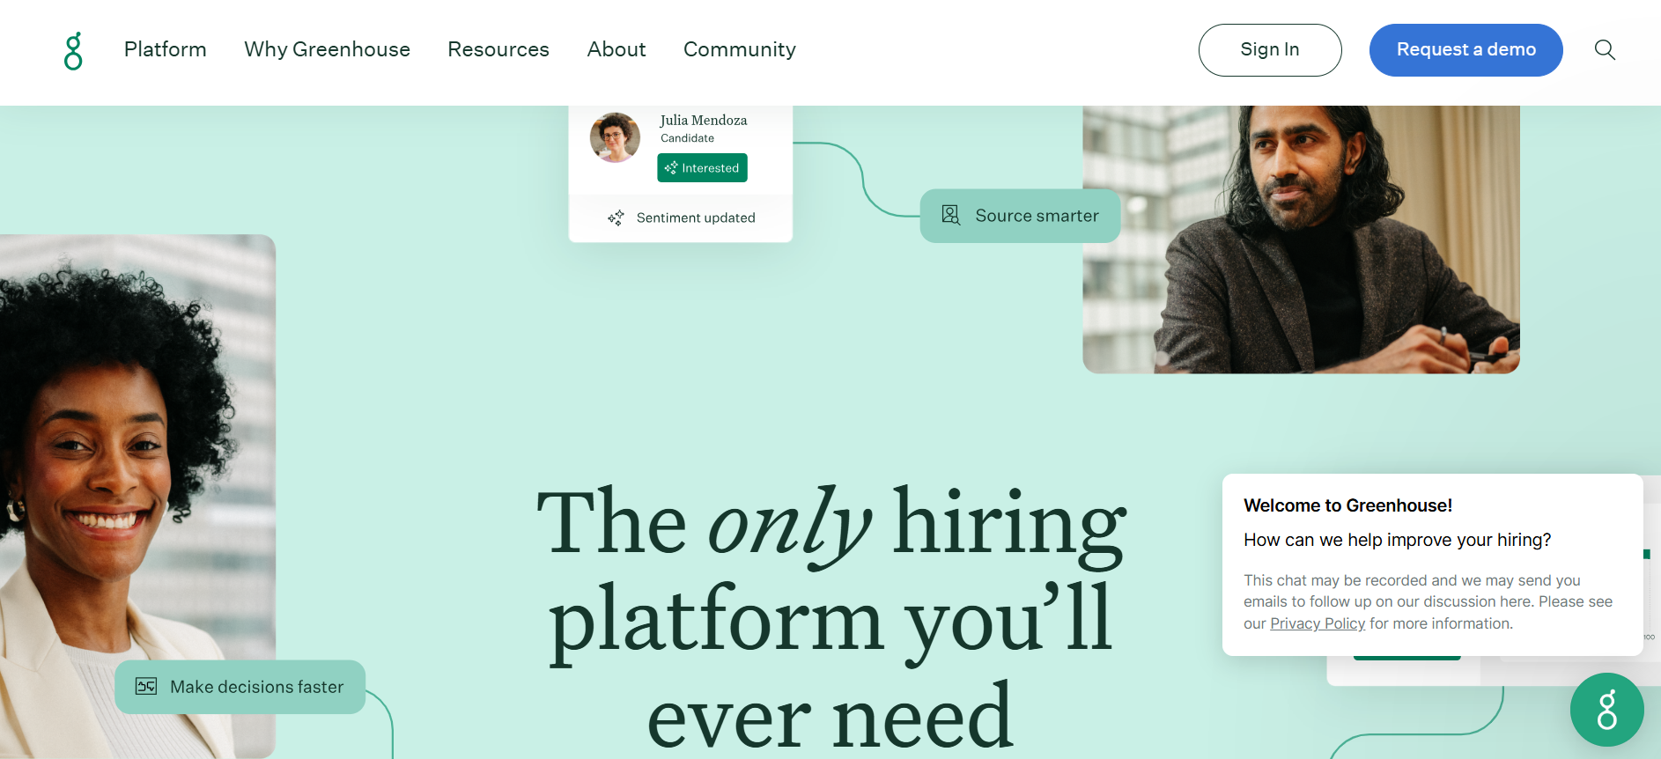Click Julia Mendoza's avatar photo
Viewport: 1661px width, 759px height.
coord(615,136)
